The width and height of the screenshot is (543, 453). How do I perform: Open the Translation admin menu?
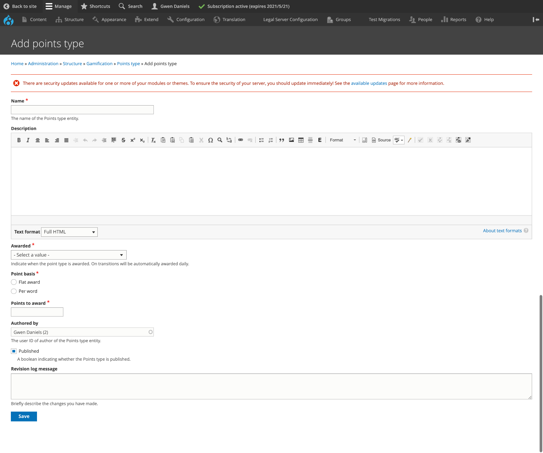(229, 20)
